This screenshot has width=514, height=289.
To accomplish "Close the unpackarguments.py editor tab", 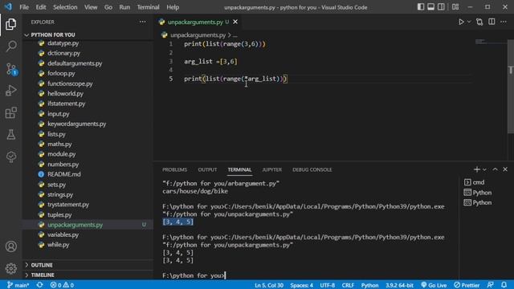I will pos(235,22).
